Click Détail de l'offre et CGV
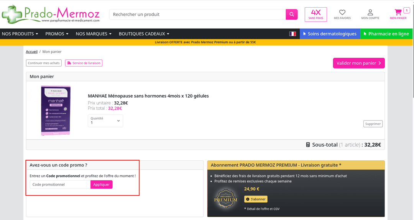This screenshot has height=220, width=414. [x=262, y=209]
